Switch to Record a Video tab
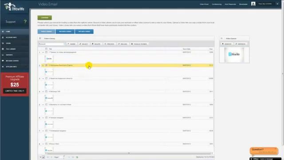Image resolution: width=284 pixels, height=160 pixels. [65, 32]
